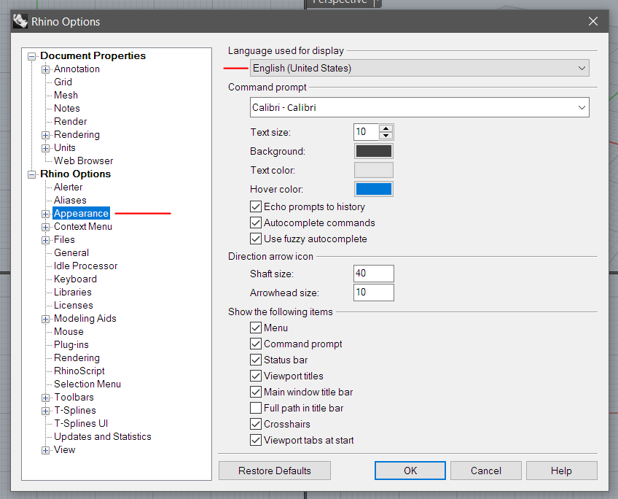This screenshot has height=499, width=618.
Task: Expand the Units tree node
Action: (x=46, y=148)
